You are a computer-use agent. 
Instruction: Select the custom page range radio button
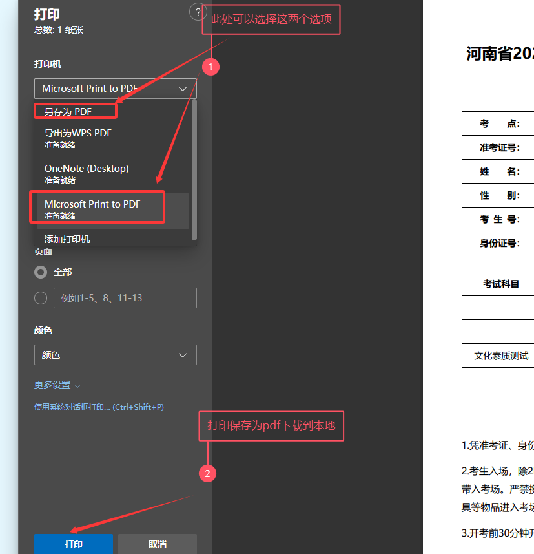click(x=41, y=298)
